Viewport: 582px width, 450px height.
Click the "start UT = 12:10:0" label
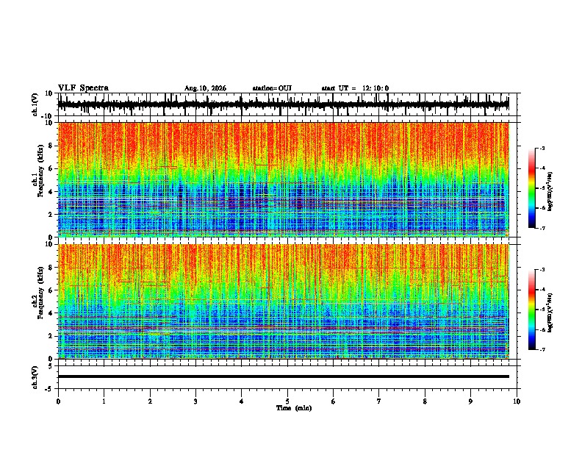click(x=355, y=88)
